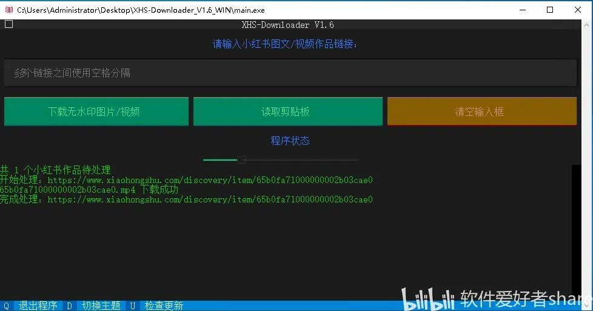593x311 pixels.
Task: Click the 检查更新 footer shortcut
Action: coord(164,306)
